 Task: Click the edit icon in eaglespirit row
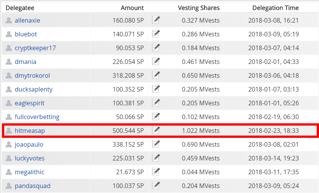[155, 103]
